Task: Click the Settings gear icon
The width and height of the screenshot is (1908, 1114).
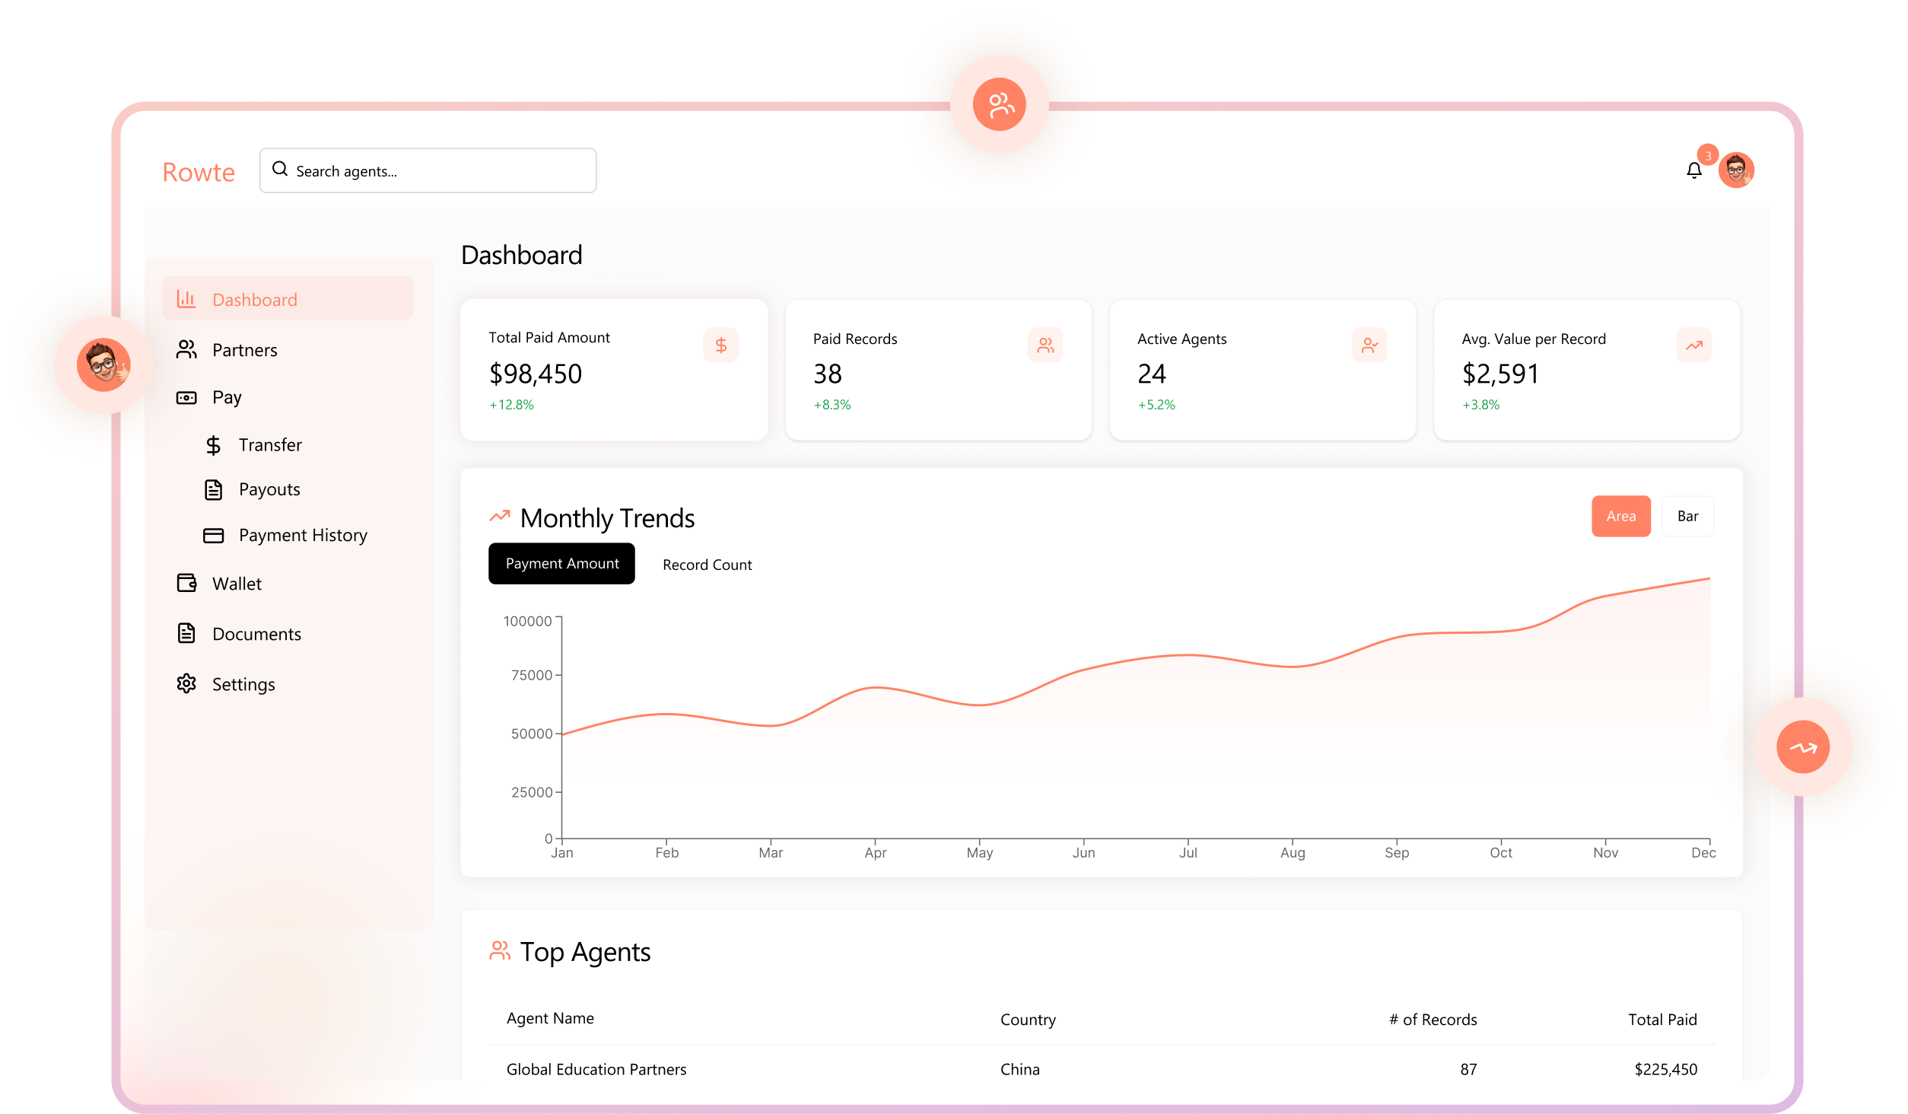Action: (x=186, y=683)
